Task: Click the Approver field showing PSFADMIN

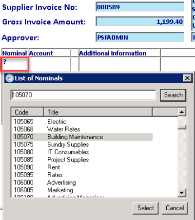Action: click(140, 37)
